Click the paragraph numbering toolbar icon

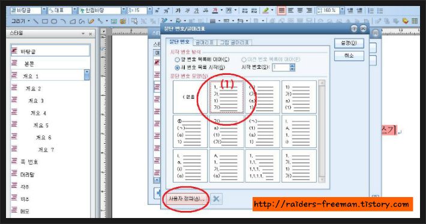[x=371, y=11]
